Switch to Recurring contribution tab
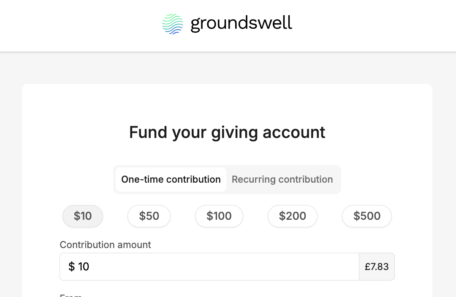456x297 pixels. (x=282, y=179)
